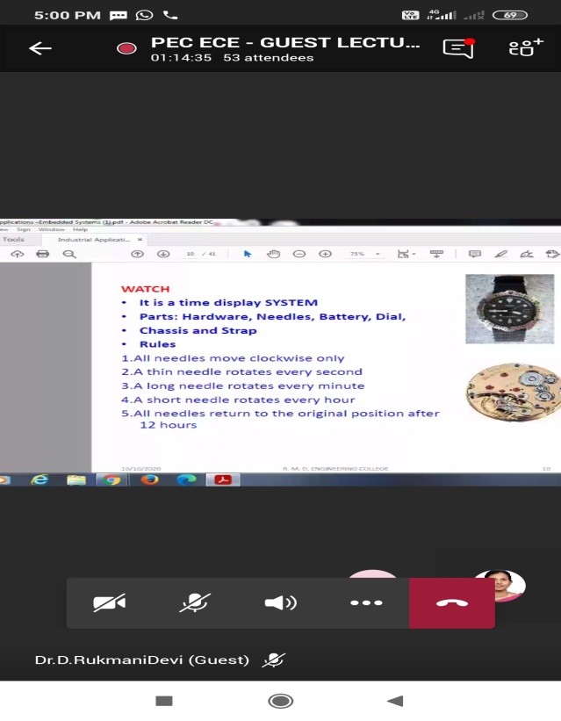This screenshot has height=721, width=561.
Task: Open the meeting chat icon
Action: (458, 48)
